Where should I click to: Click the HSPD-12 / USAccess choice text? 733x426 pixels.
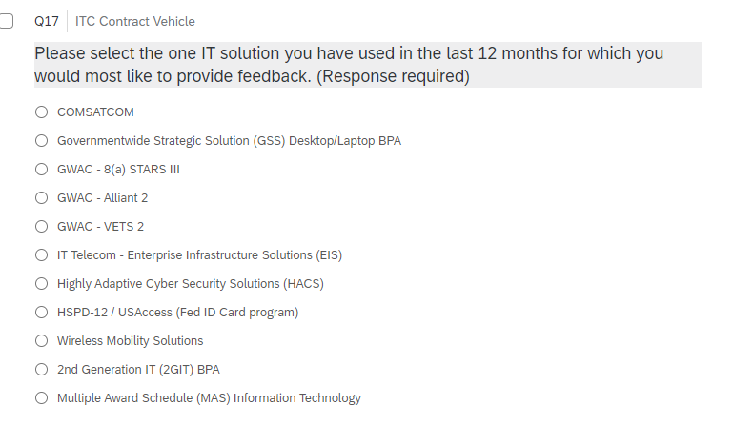click(x=177, y=313)
